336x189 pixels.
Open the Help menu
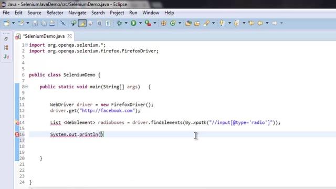tap(169, 13)
